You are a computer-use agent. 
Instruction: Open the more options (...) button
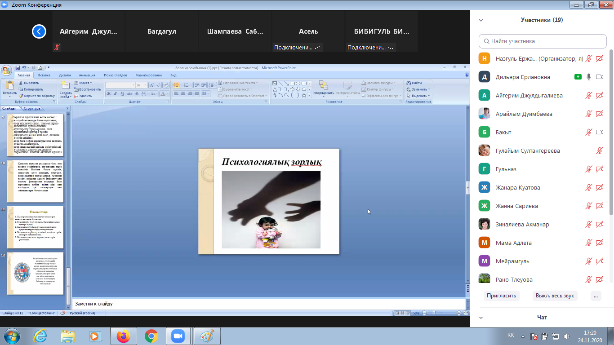596,296
